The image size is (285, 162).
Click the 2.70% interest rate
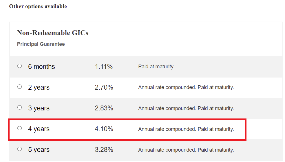click(104, 87)
